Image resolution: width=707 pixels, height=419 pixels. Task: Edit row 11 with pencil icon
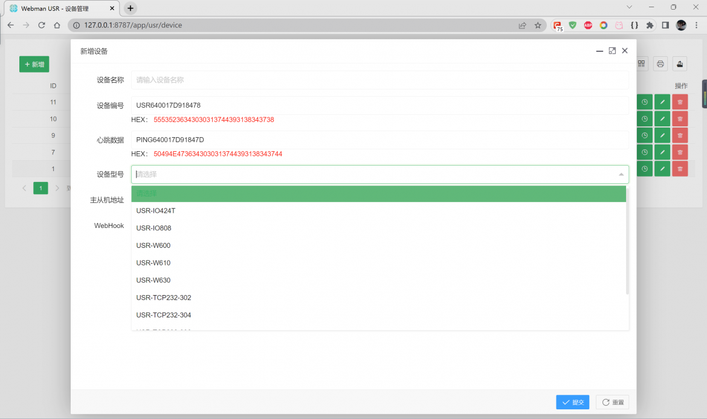[662, 102]
